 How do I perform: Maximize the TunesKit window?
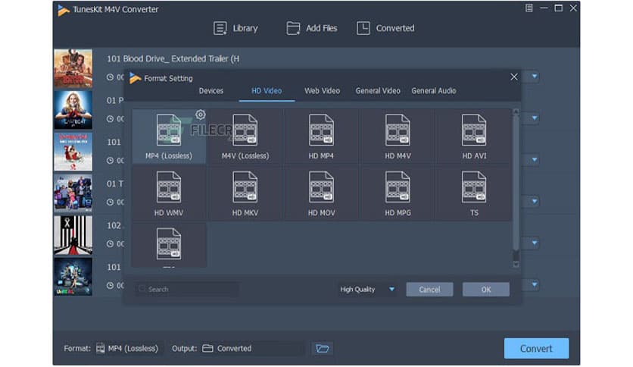(x=558, y=8)
